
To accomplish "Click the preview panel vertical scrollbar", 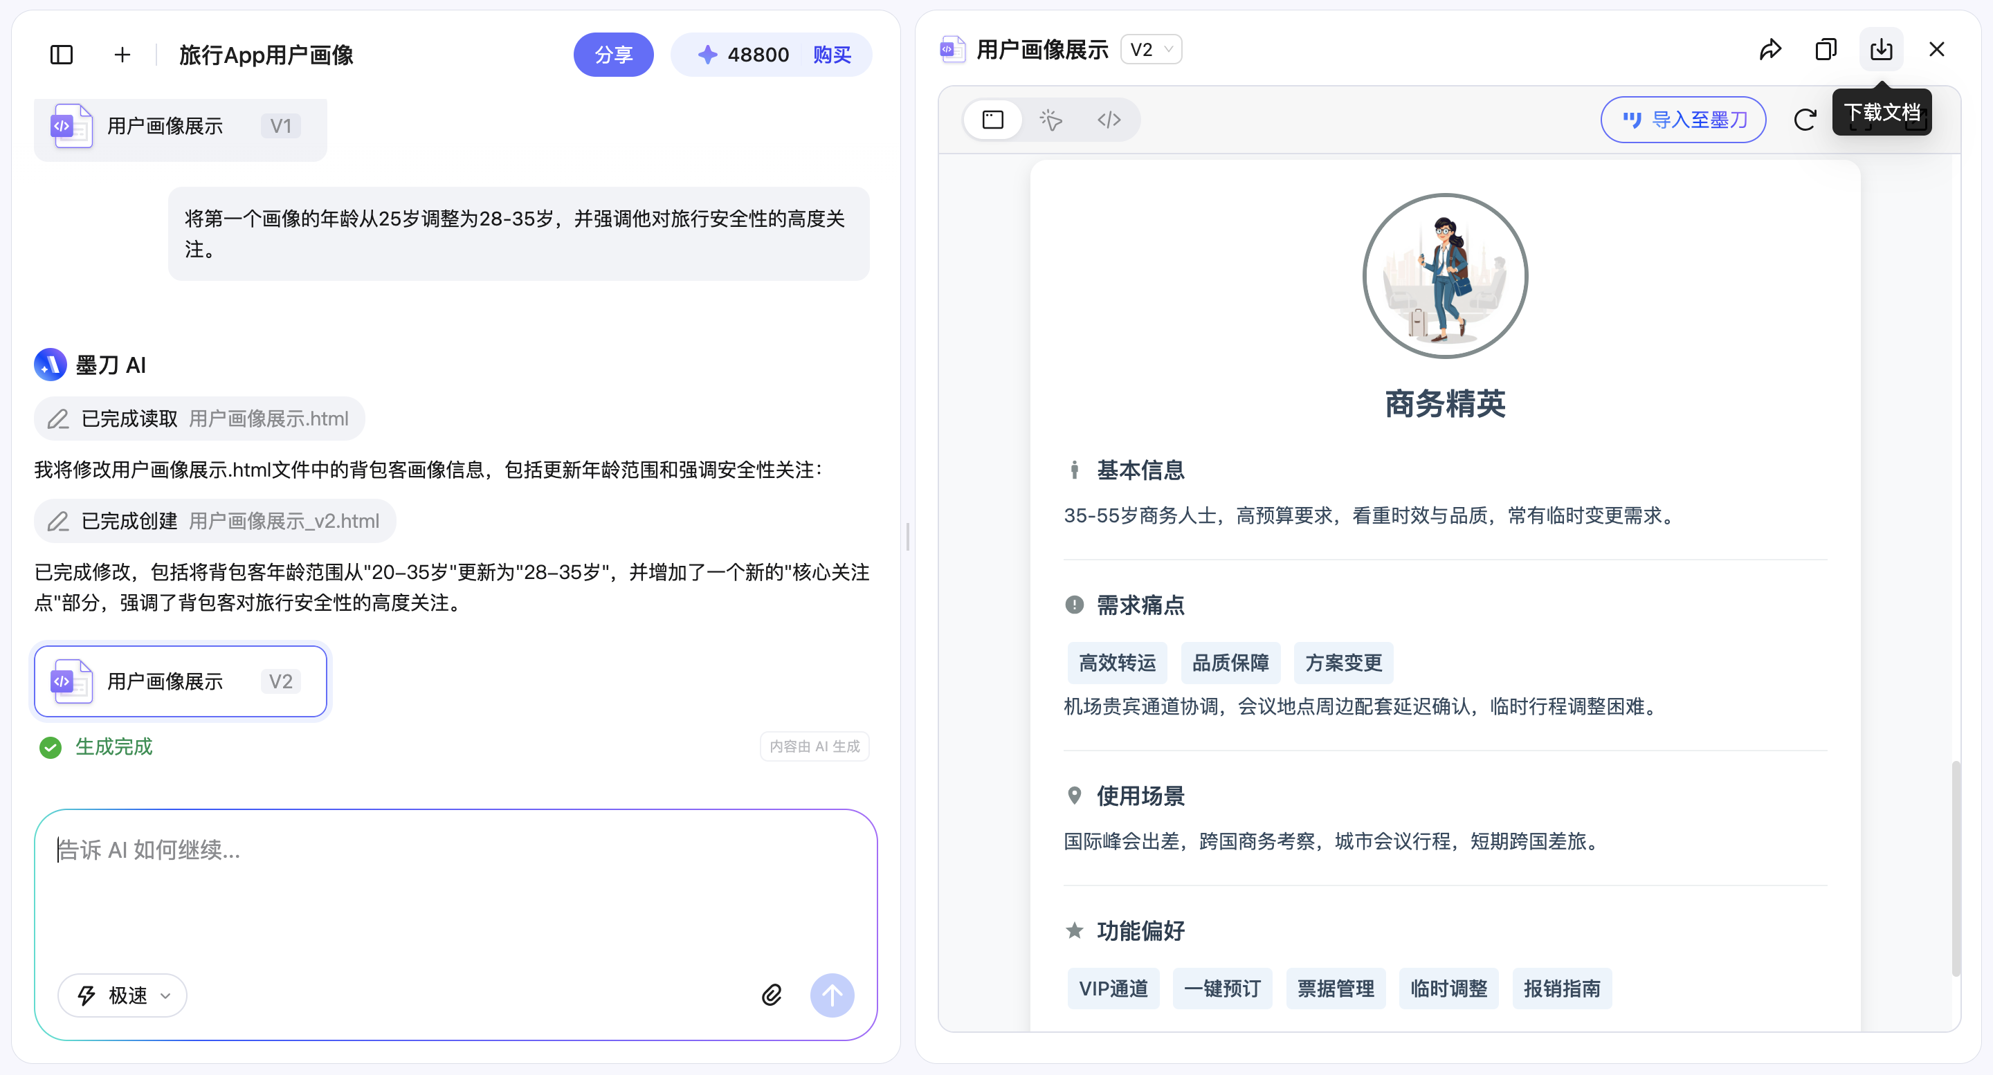I will [1955, 867].
